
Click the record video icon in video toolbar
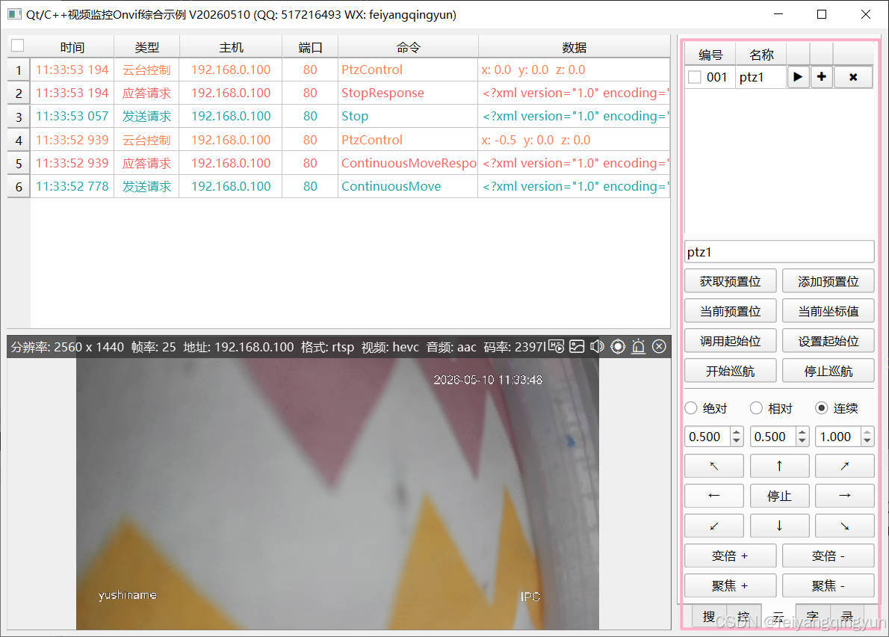(x=557, y=346)
